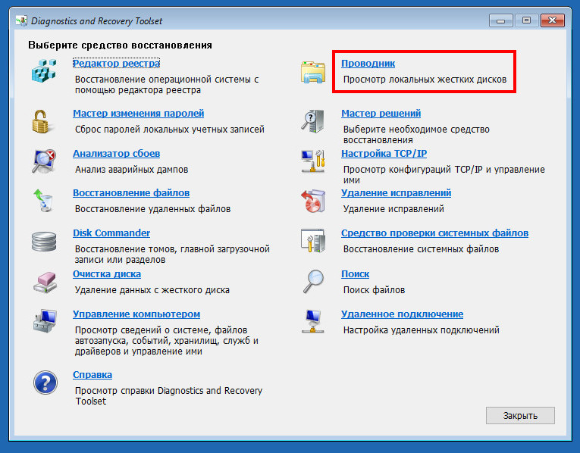
Task: Click the Computer Management toolbox icon
Action: click(45, 321)
